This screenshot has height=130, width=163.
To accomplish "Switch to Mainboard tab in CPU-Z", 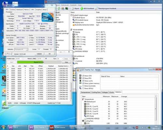I will (20, 10).
